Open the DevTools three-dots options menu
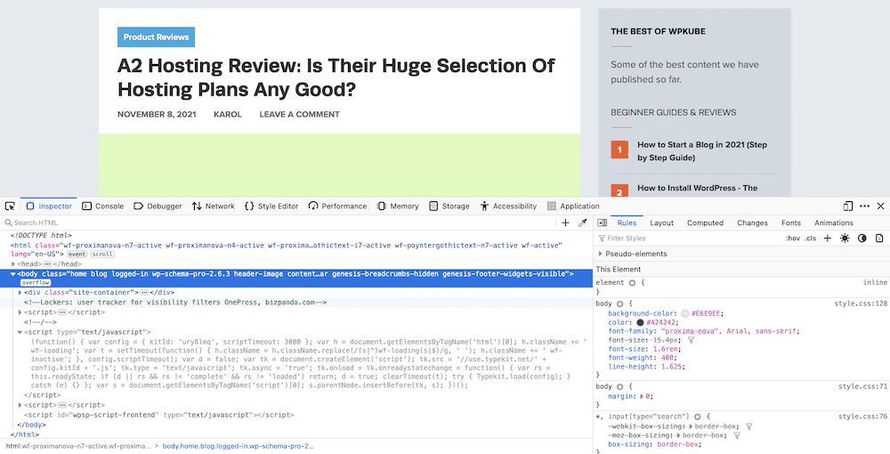The height and width of the screenshot is (454, 890). (864, 206)
